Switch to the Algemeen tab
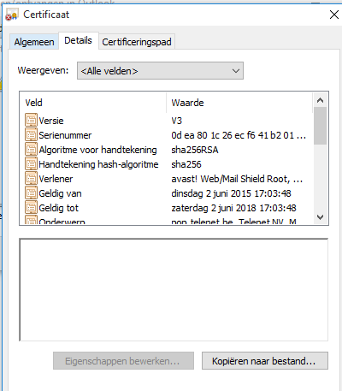Image resolution: width=342 pixels, height=391 pixels. 34,42
